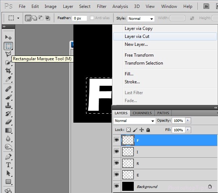218x193 pixels.
Task: Toggle lock all
Action: tap(148, 130)
